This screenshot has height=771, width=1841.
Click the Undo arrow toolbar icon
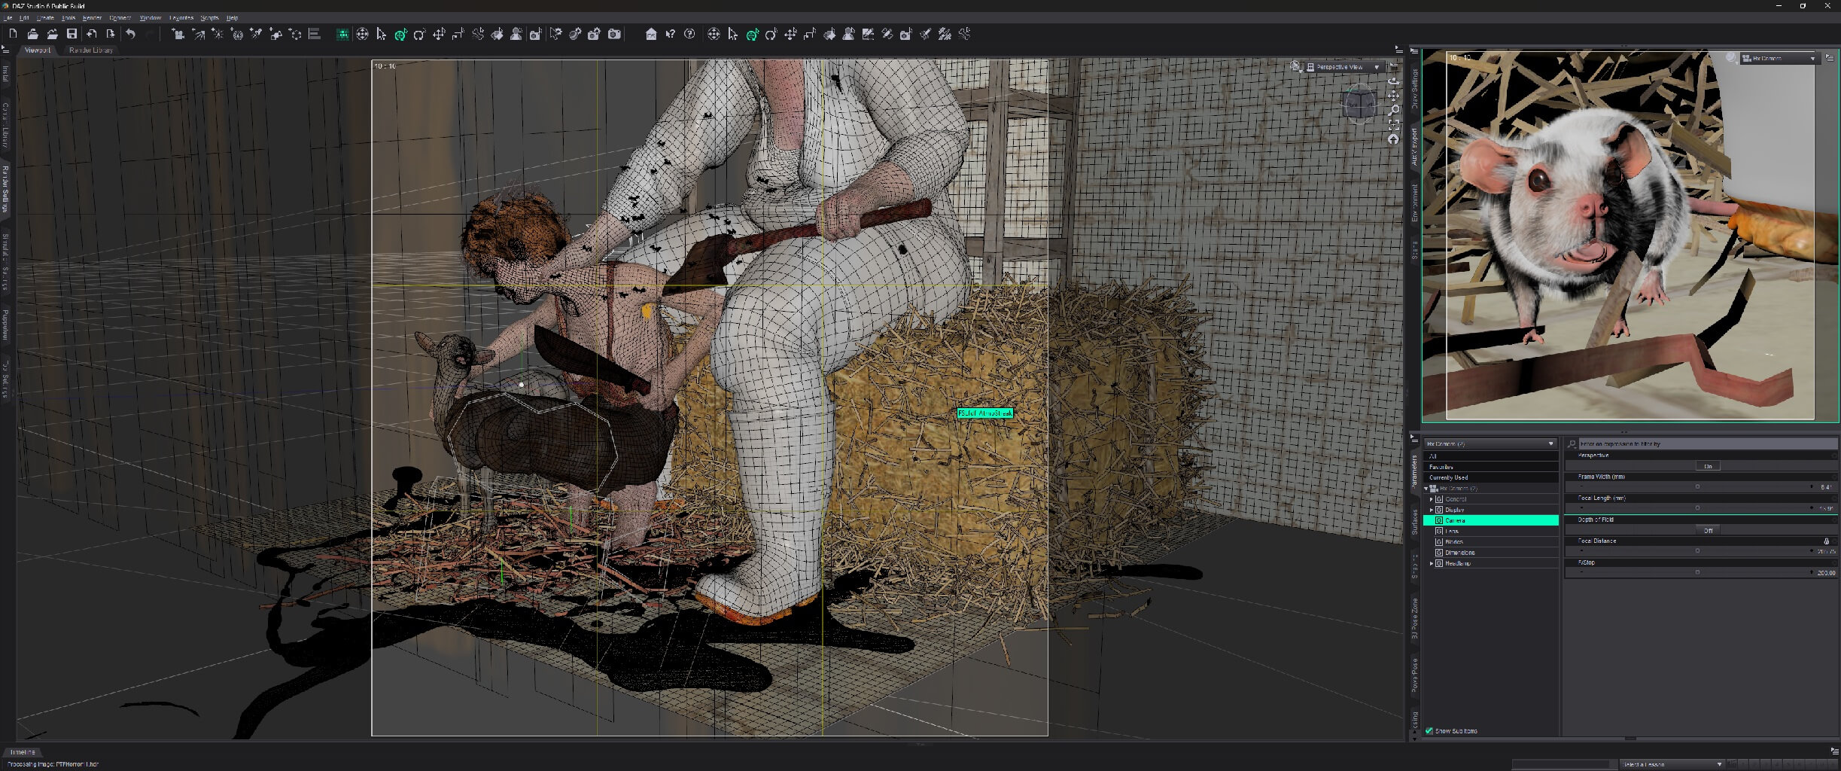[130, 34]
